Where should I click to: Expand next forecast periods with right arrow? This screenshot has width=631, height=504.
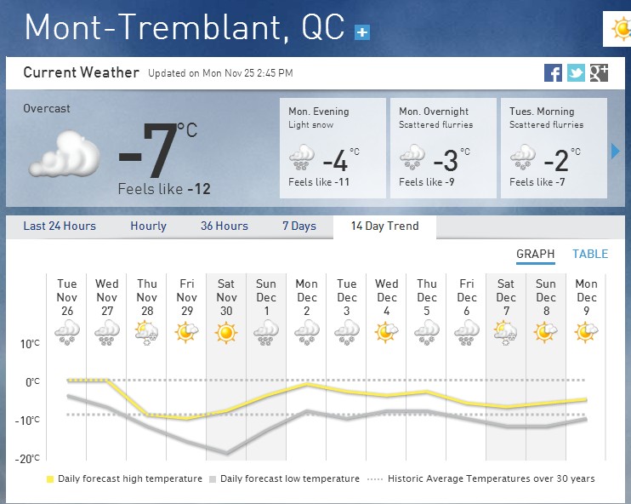616,152
